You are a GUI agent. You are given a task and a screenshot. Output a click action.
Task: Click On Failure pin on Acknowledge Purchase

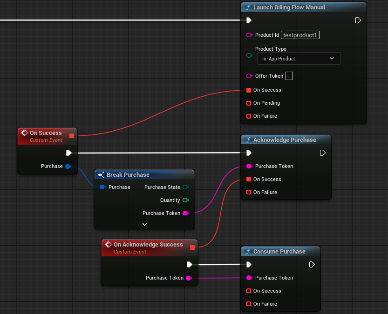click(x=249, y=193)
